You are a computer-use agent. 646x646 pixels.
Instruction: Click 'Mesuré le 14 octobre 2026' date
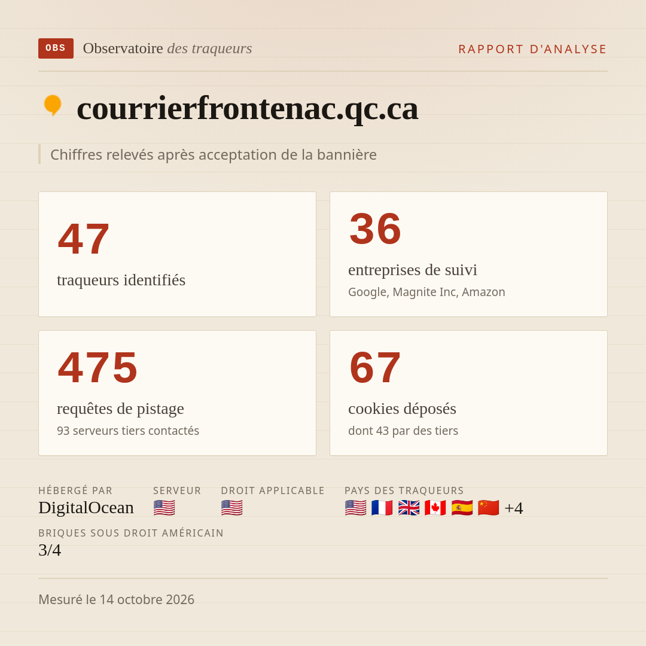click(x=116, y=599)
